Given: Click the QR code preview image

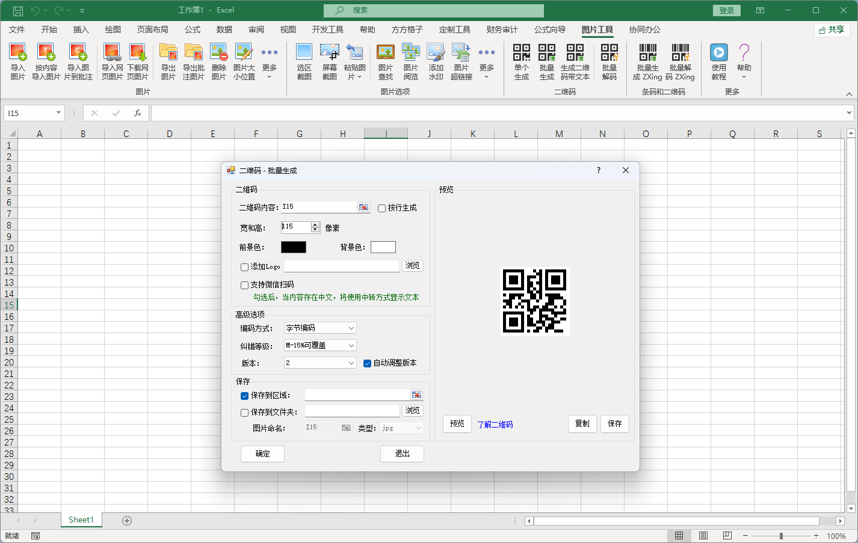Looking at the screenshot, I should pos(535,301).
